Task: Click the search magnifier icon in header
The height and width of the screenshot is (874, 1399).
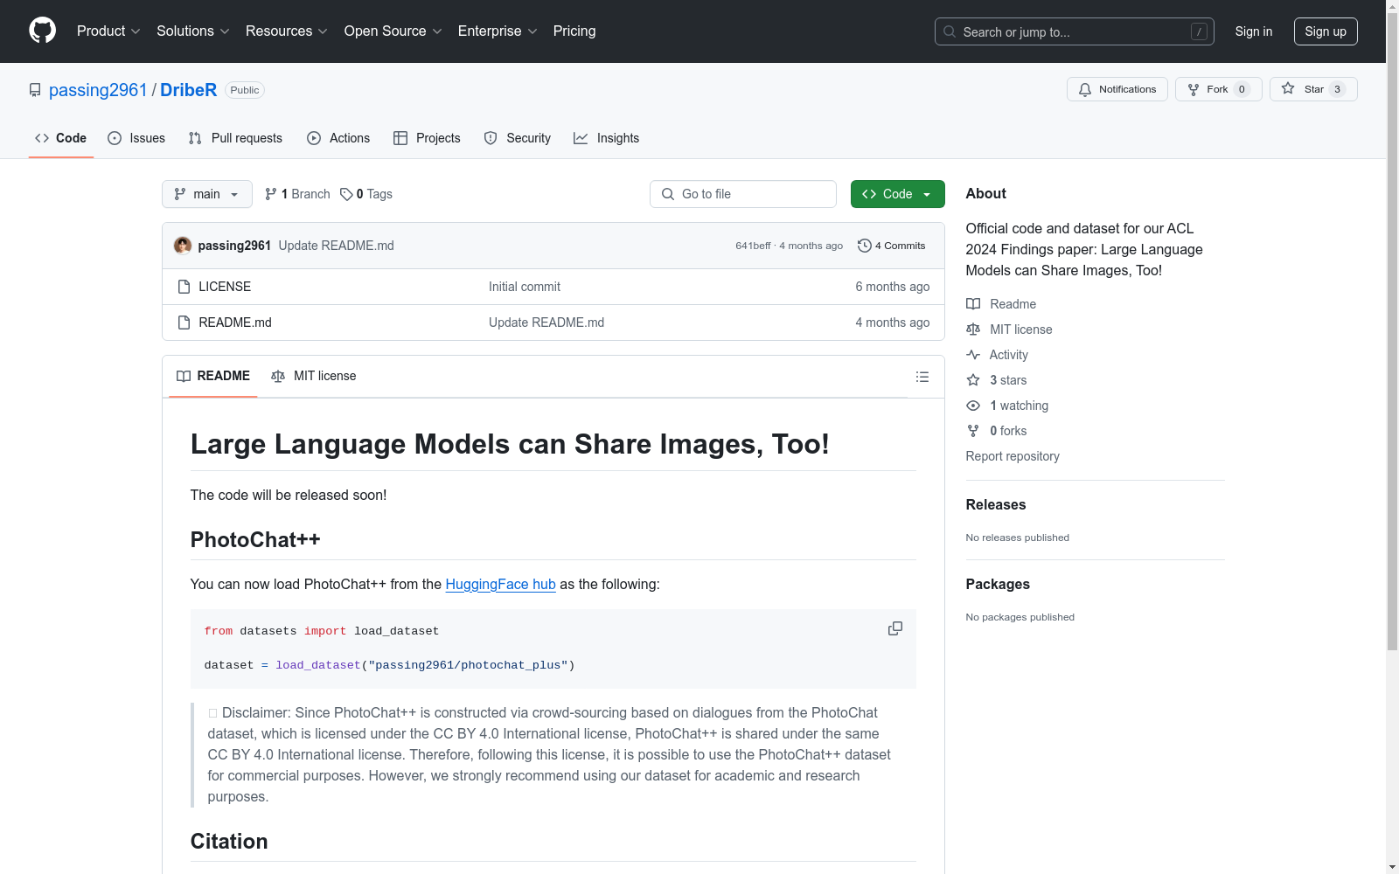Action: pos(950,31)
